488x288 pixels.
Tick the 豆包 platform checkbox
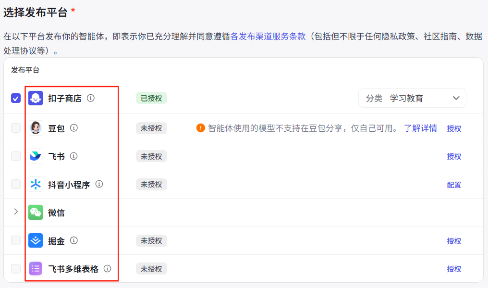[x=16, y=128]
